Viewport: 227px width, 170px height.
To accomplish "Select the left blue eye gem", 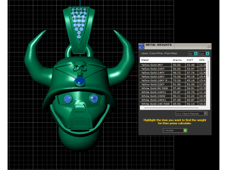I will 68,99.
